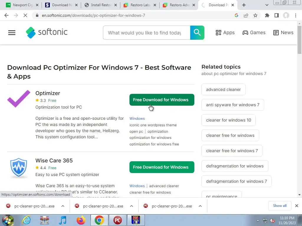The image size is (302, 226).
Task: Select defragmentation for windows topic
Action: click(x=235, y=166)
